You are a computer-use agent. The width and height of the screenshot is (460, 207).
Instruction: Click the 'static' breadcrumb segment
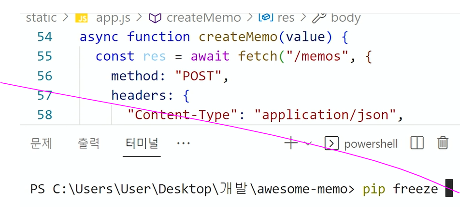click(41, 18)
